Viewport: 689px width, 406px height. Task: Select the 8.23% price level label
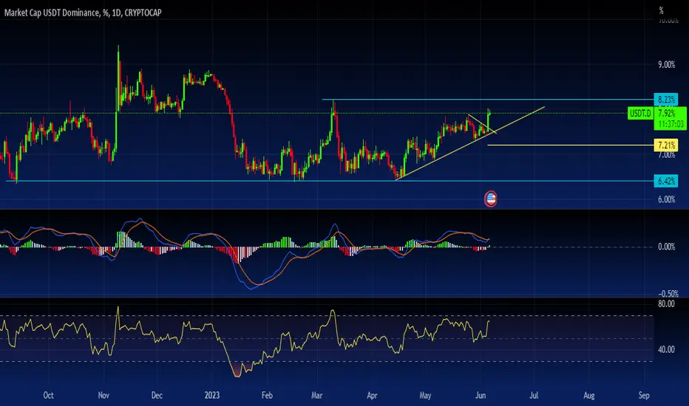666,100
